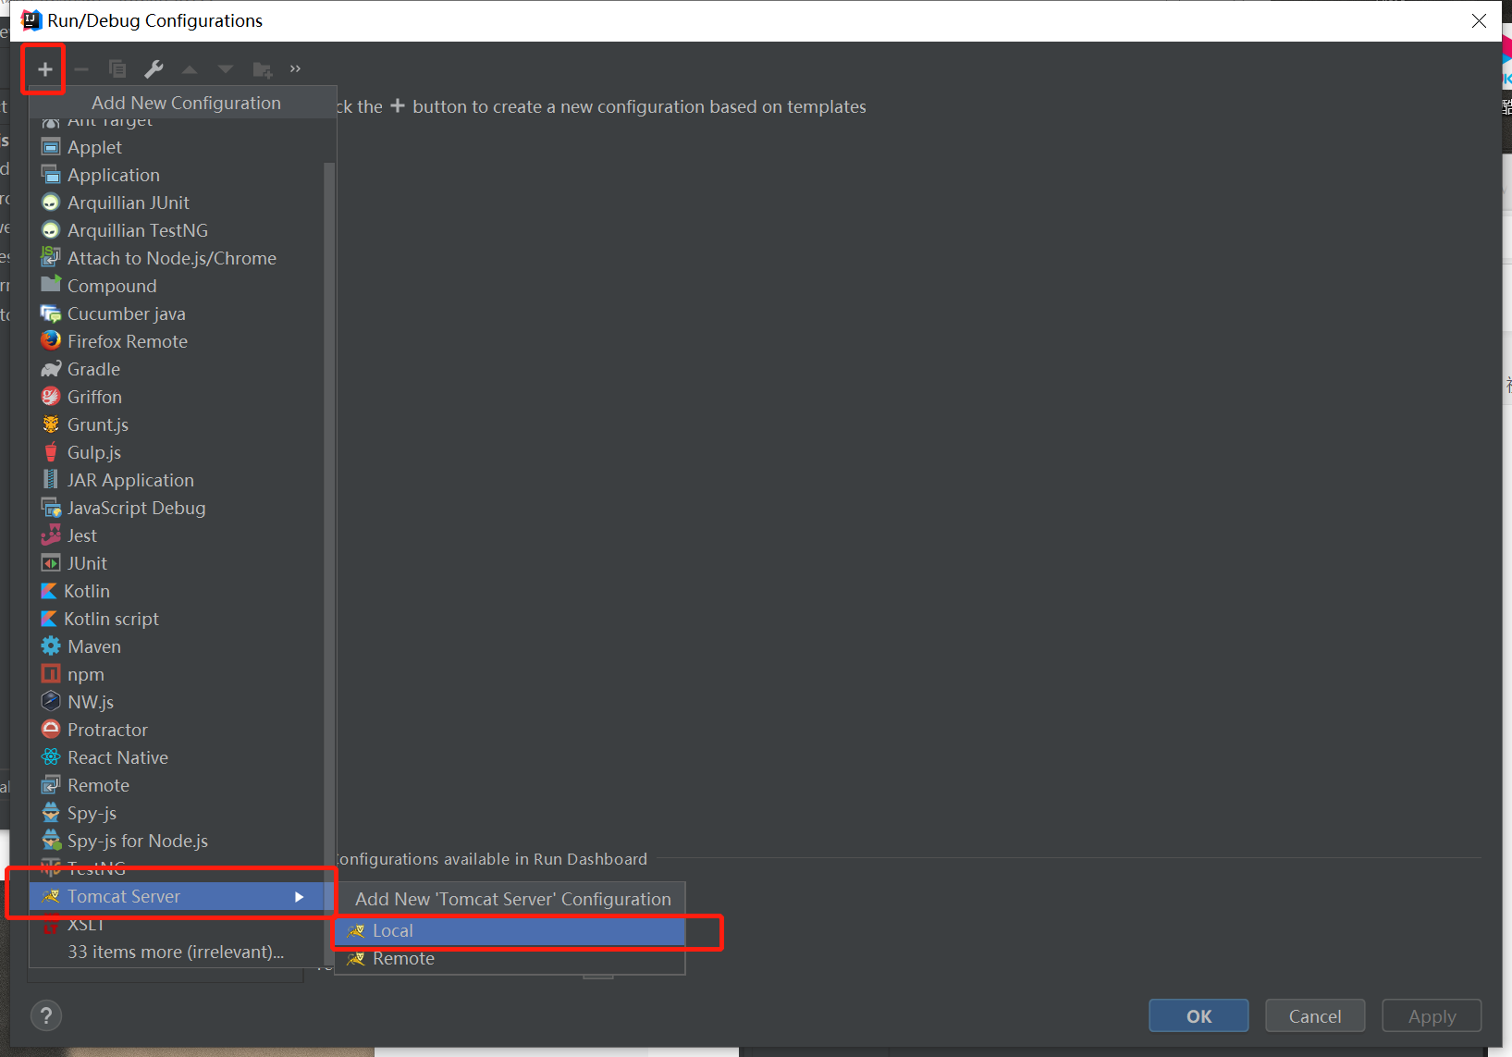This screenshot has width=1512, height=1057.
Task: Click the Griffon icon
Action: pyautogui.click(x=51, y=397)
